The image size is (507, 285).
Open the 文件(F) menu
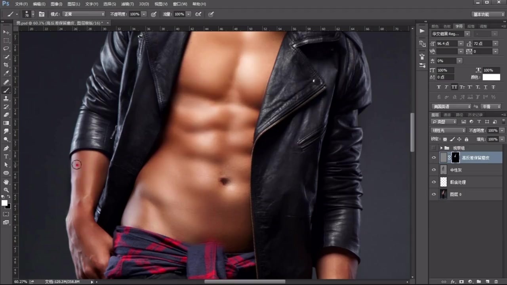[x=21, y=4]
